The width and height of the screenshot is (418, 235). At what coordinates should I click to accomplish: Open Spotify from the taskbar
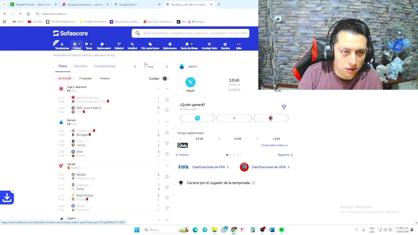(281, 230)
